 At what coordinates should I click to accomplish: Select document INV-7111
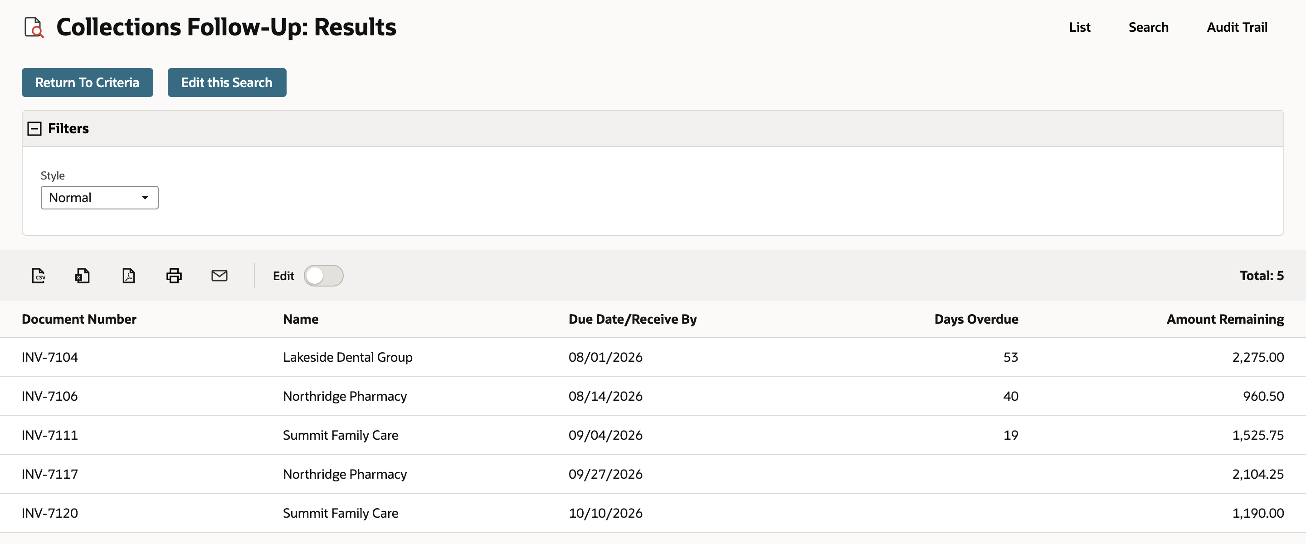pos(50,435)
